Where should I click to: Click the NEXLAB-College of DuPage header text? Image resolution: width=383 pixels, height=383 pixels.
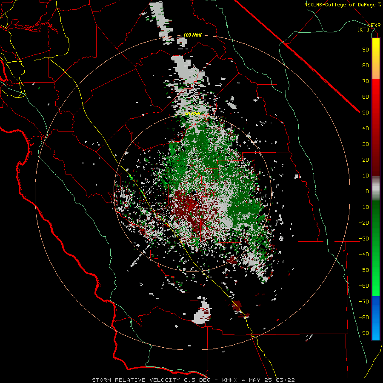[340, 5]
